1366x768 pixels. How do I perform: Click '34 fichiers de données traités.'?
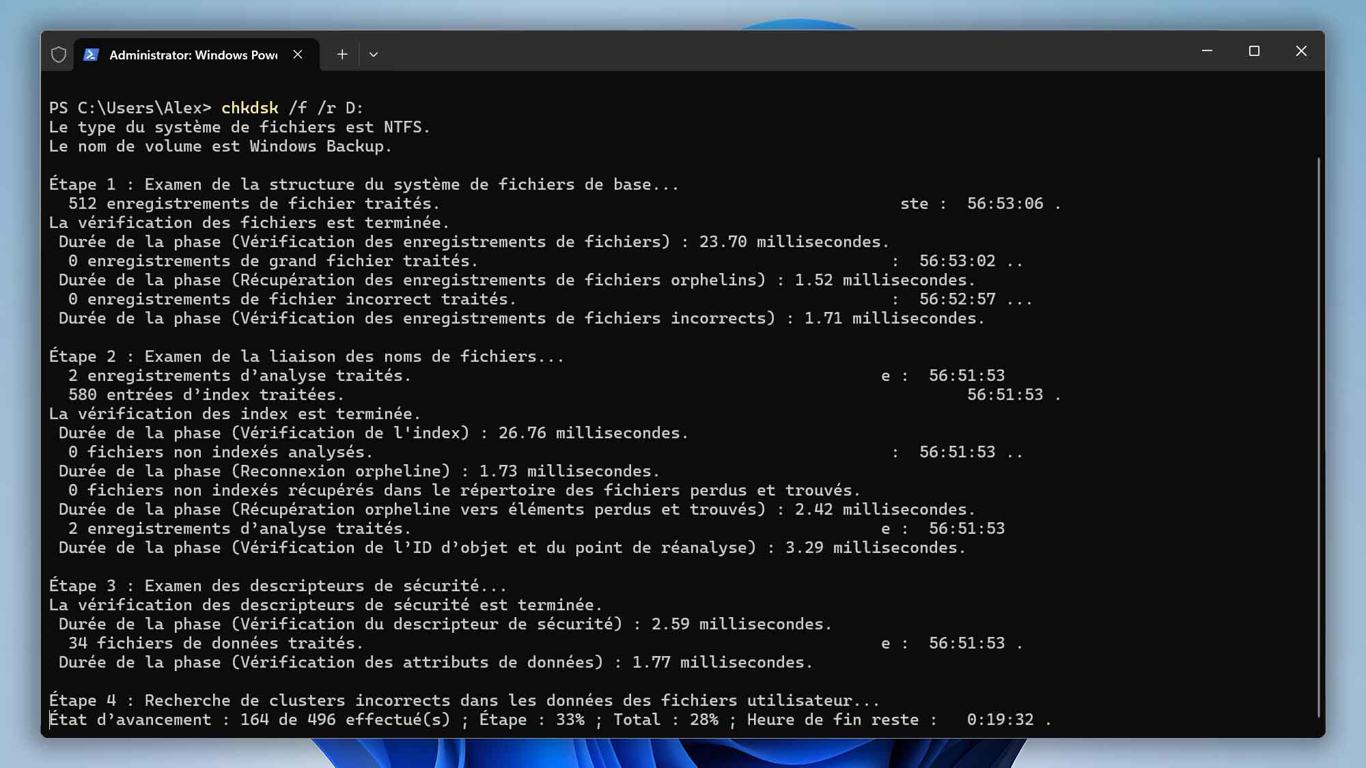[x=216, y=643]
